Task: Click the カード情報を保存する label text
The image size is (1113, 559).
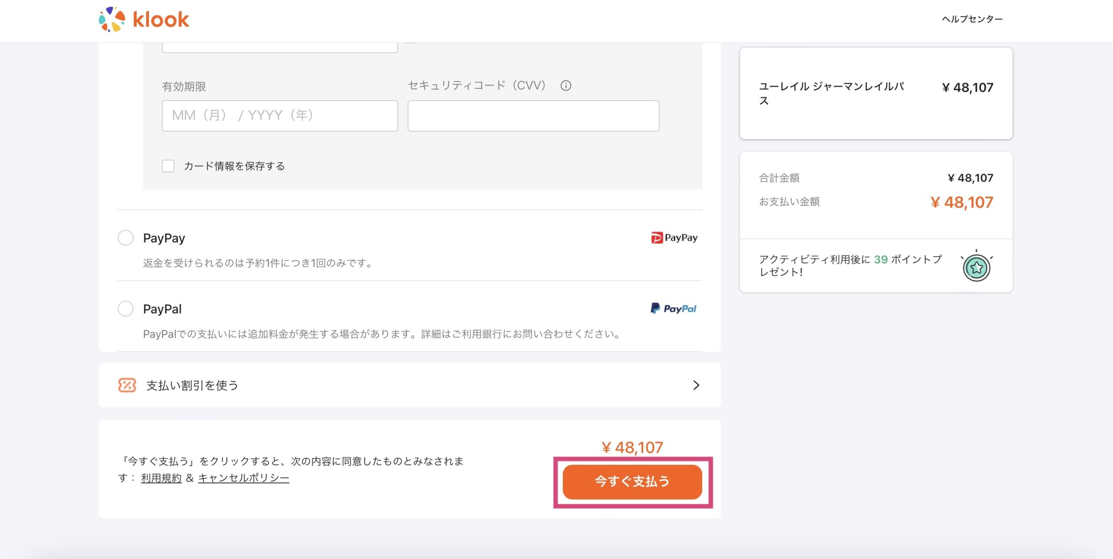Action: 234,166
